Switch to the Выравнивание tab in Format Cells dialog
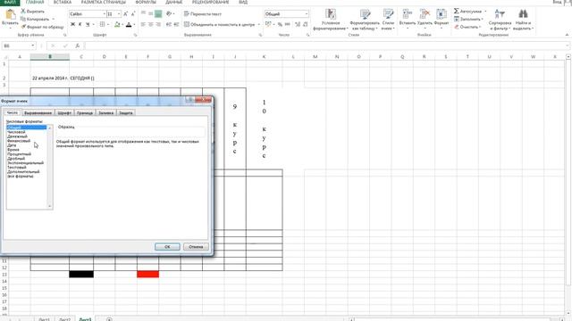This screenshot has width=572, height=321. 38,113
